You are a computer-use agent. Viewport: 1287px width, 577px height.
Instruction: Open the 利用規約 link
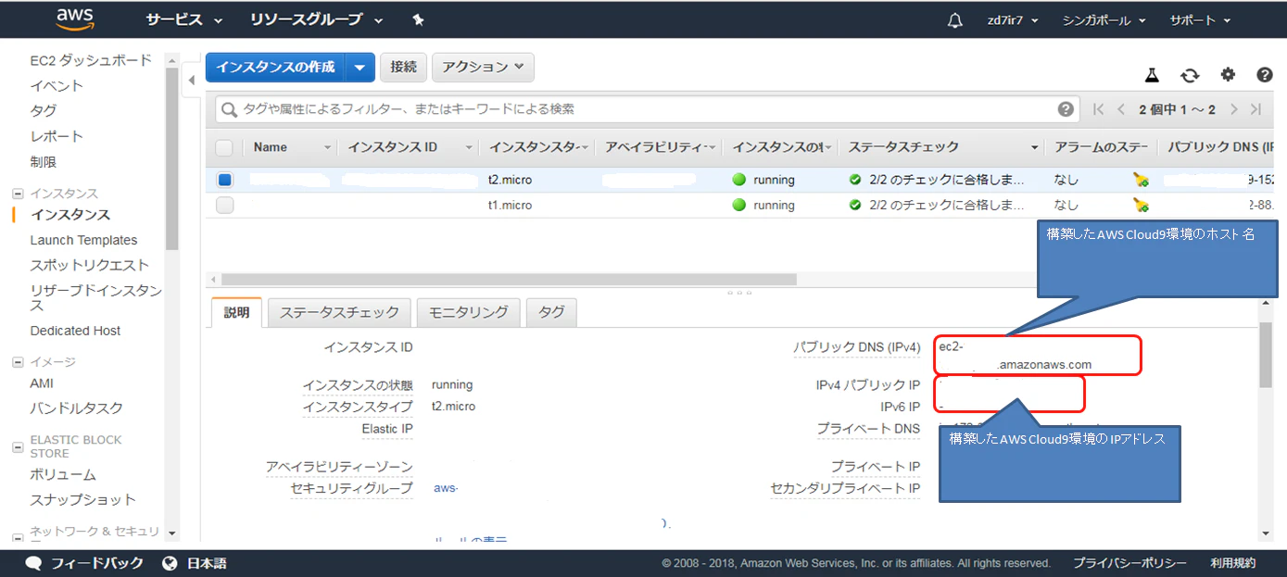click(x=1232, y=563)
